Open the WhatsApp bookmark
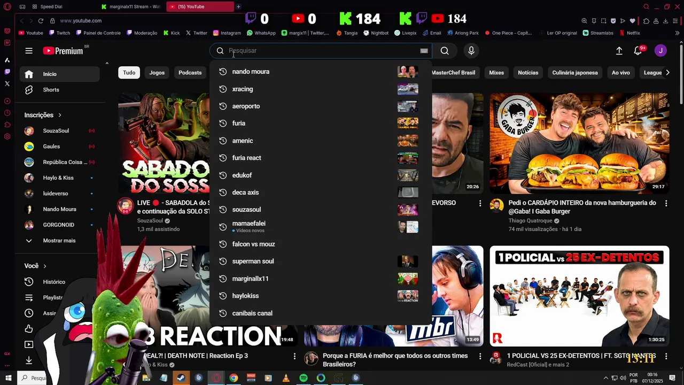This screenshot has height=385, width=684. 261,33
